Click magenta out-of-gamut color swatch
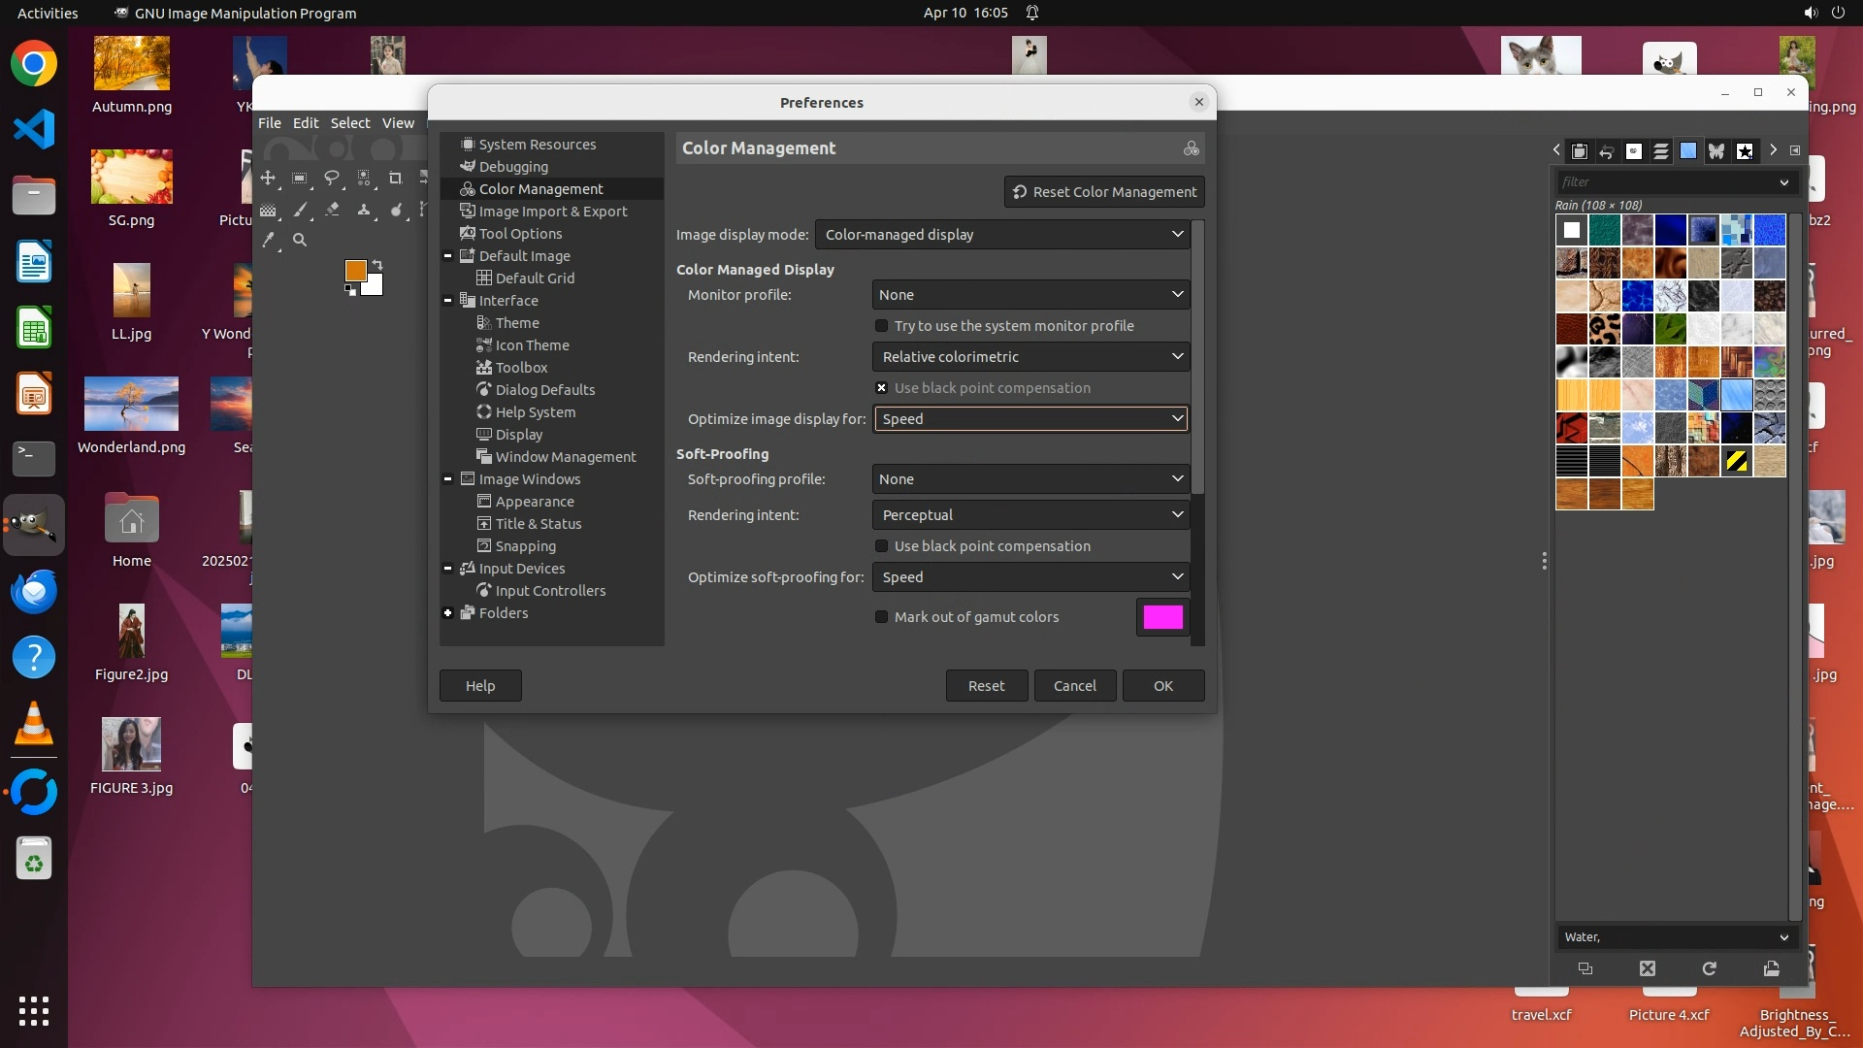Viewport: 1863px width, 1048px height. (1162, 617)
